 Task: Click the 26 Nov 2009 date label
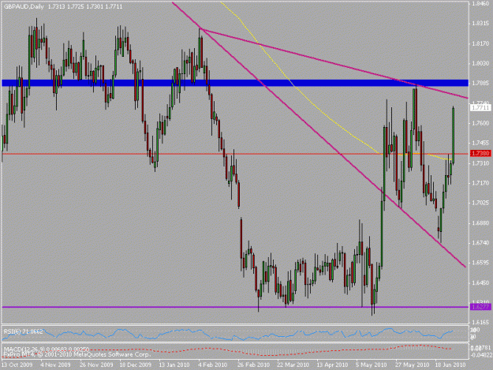[96, 365]
